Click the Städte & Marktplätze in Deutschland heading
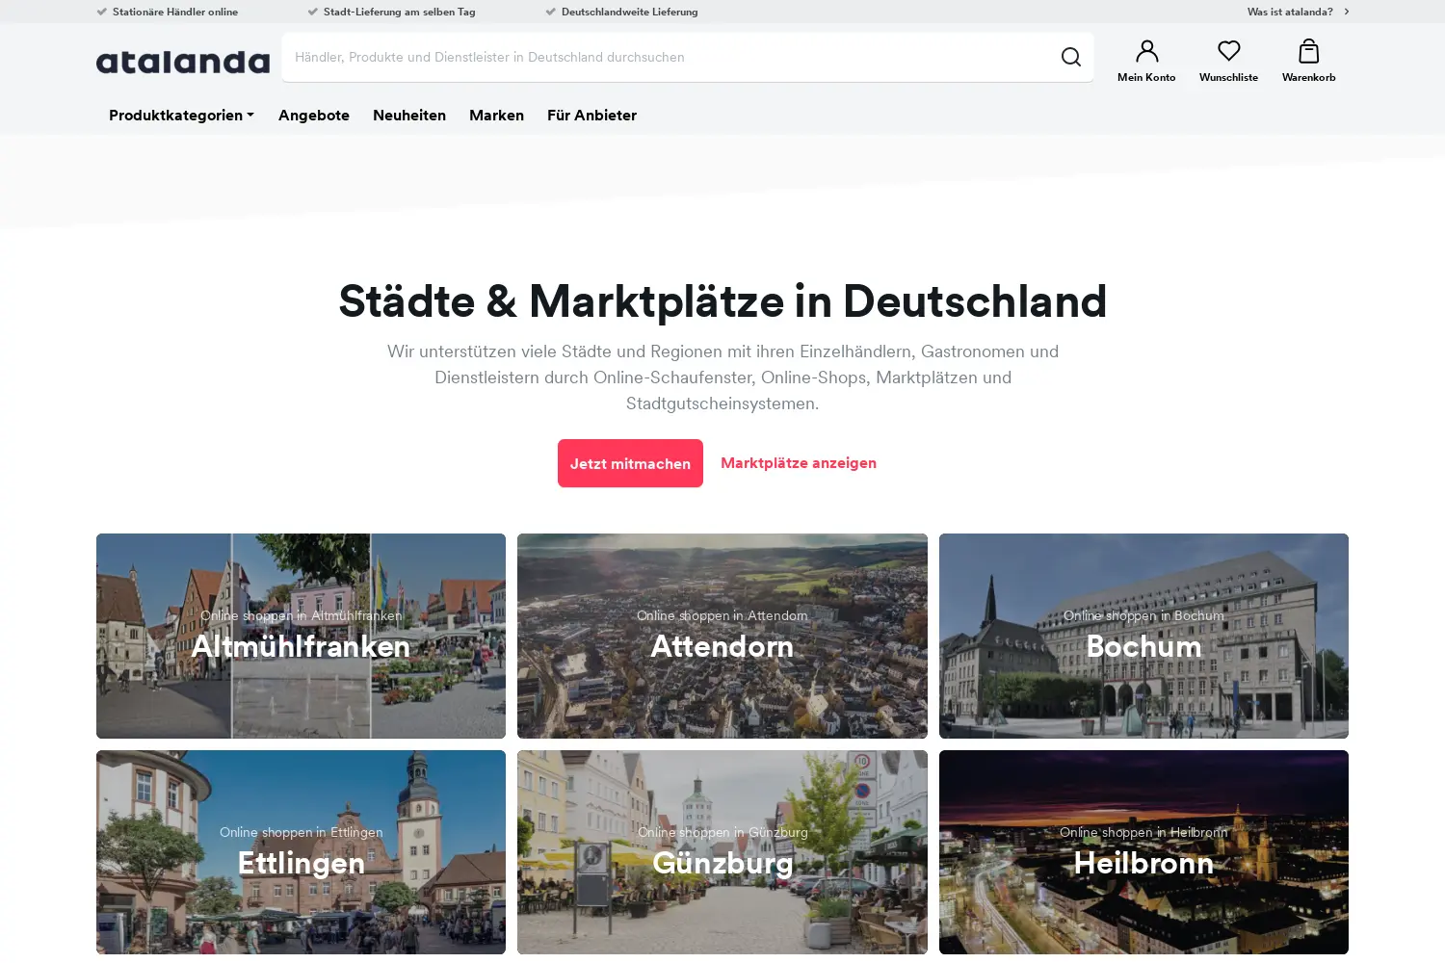Screen dimensions: 1445x963 pos(722,301)
